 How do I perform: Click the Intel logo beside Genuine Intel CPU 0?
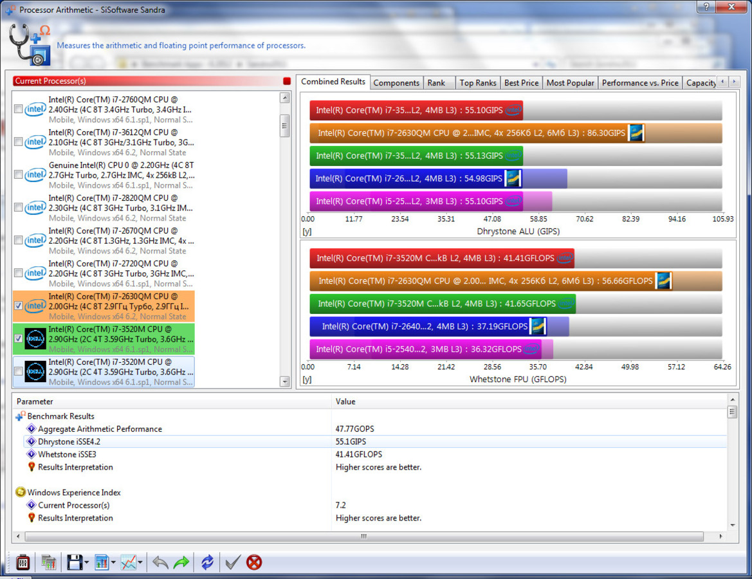tap(35, 174)
